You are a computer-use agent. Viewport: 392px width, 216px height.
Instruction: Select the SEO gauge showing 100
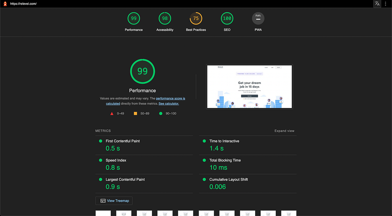coord(227,18)
